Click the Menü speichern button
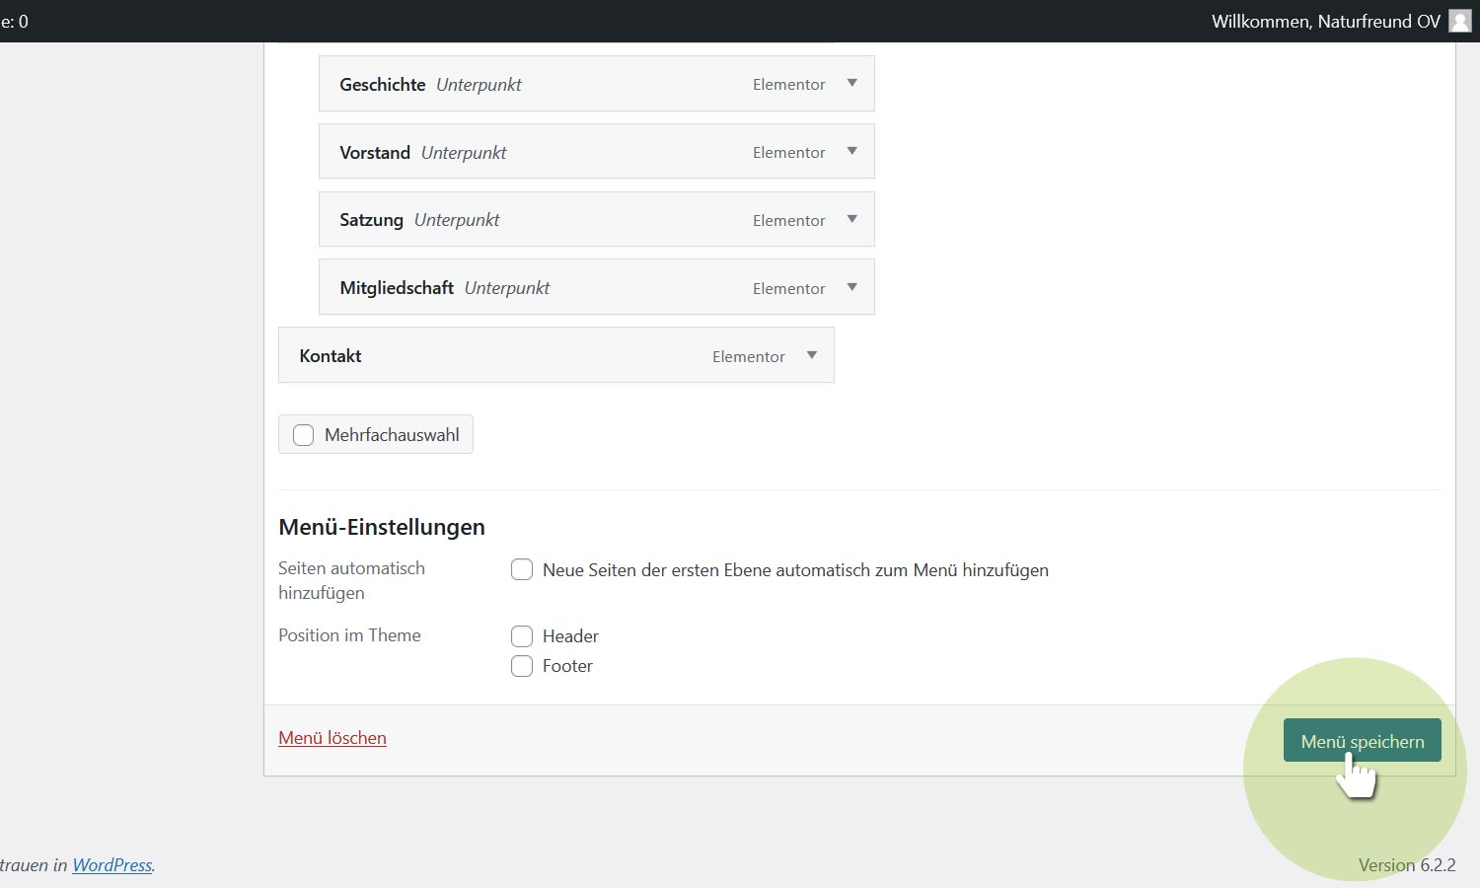The height and width of the screenshot is (888, 1480). pos(1362,741)
